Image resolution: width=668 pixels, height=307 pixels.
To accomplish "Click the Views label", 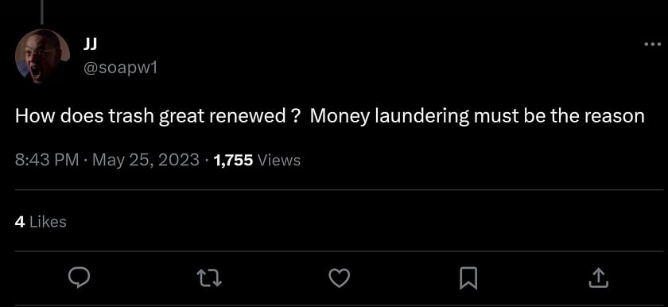I will pos(279,160).
